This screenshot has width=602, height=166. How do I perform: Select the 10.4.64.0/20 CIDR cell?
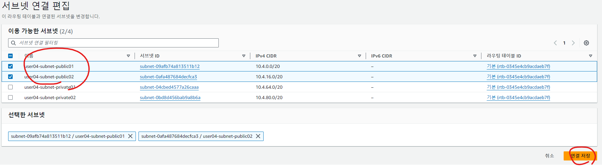269,87
